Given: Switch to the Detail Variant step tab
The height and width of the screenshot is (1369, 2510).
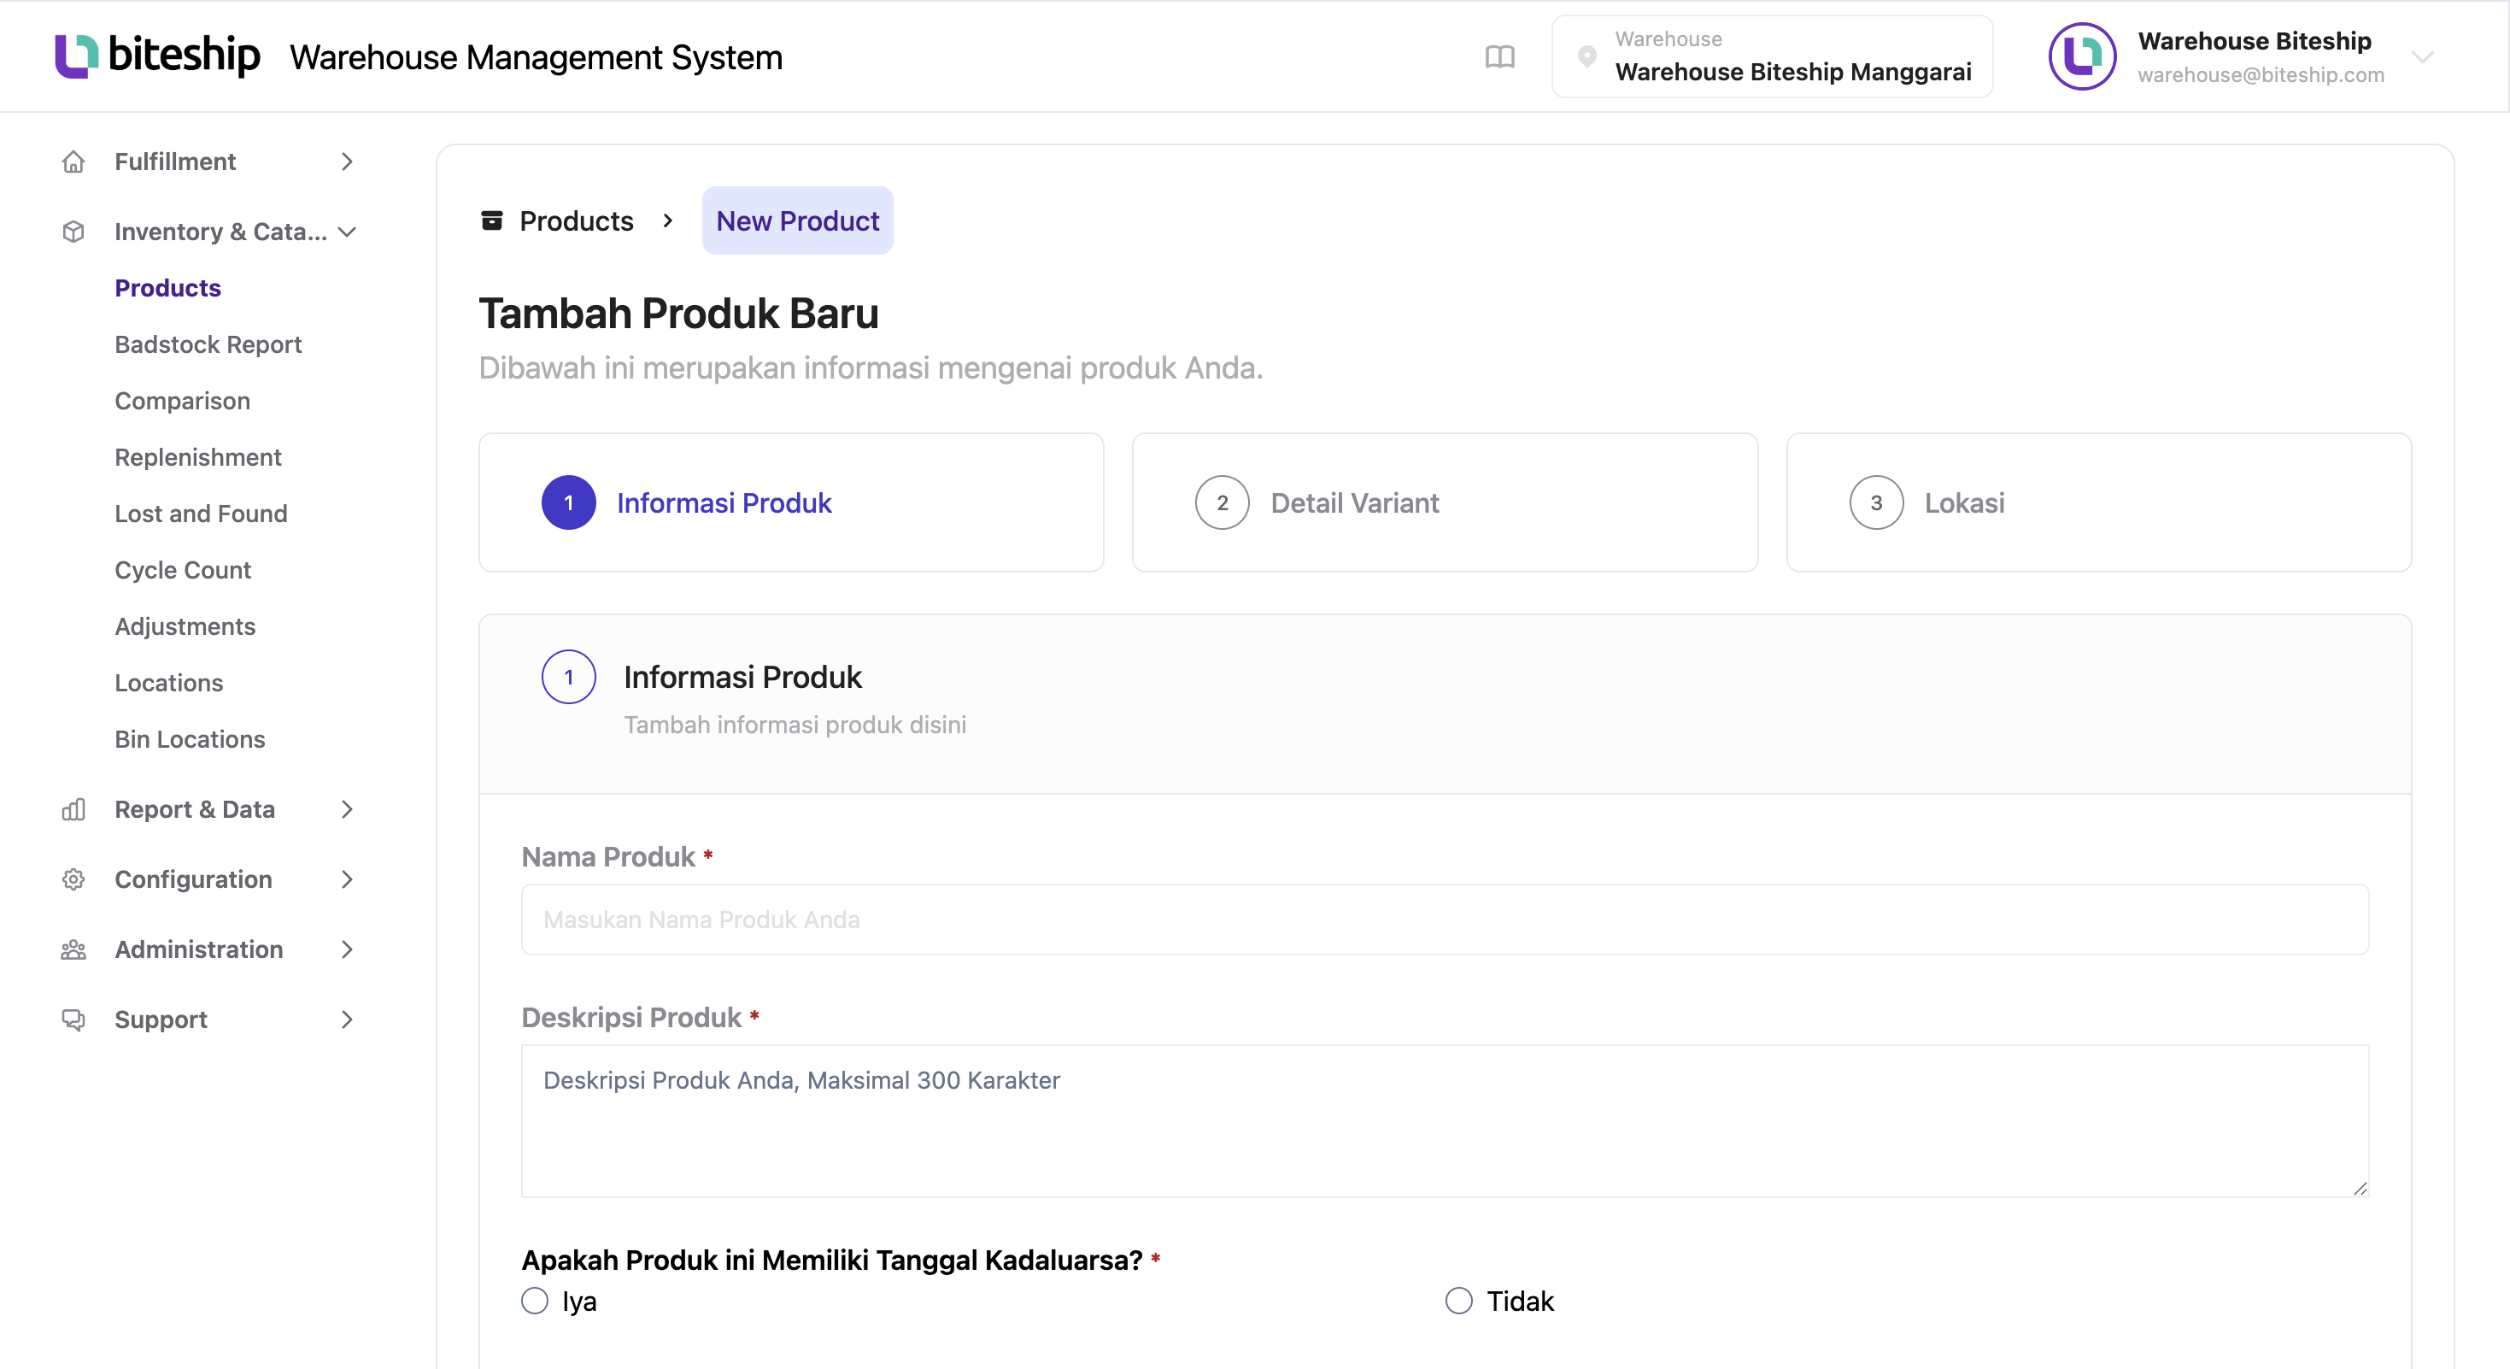Looking at the screenshot, I should coord(1445,502).
